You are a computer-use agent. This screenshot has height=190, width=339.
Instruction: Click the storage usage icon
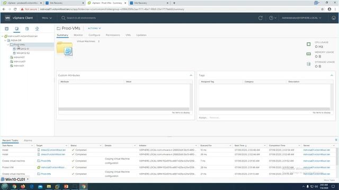308,64
